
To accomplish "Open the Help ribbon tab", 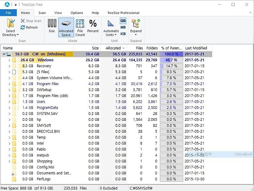I will (95, 13).
